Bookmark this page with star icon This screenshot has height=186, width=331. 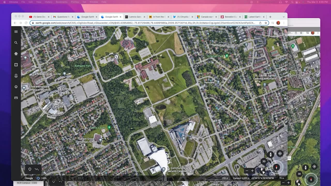pyautogui.click(x=266, y=23)
